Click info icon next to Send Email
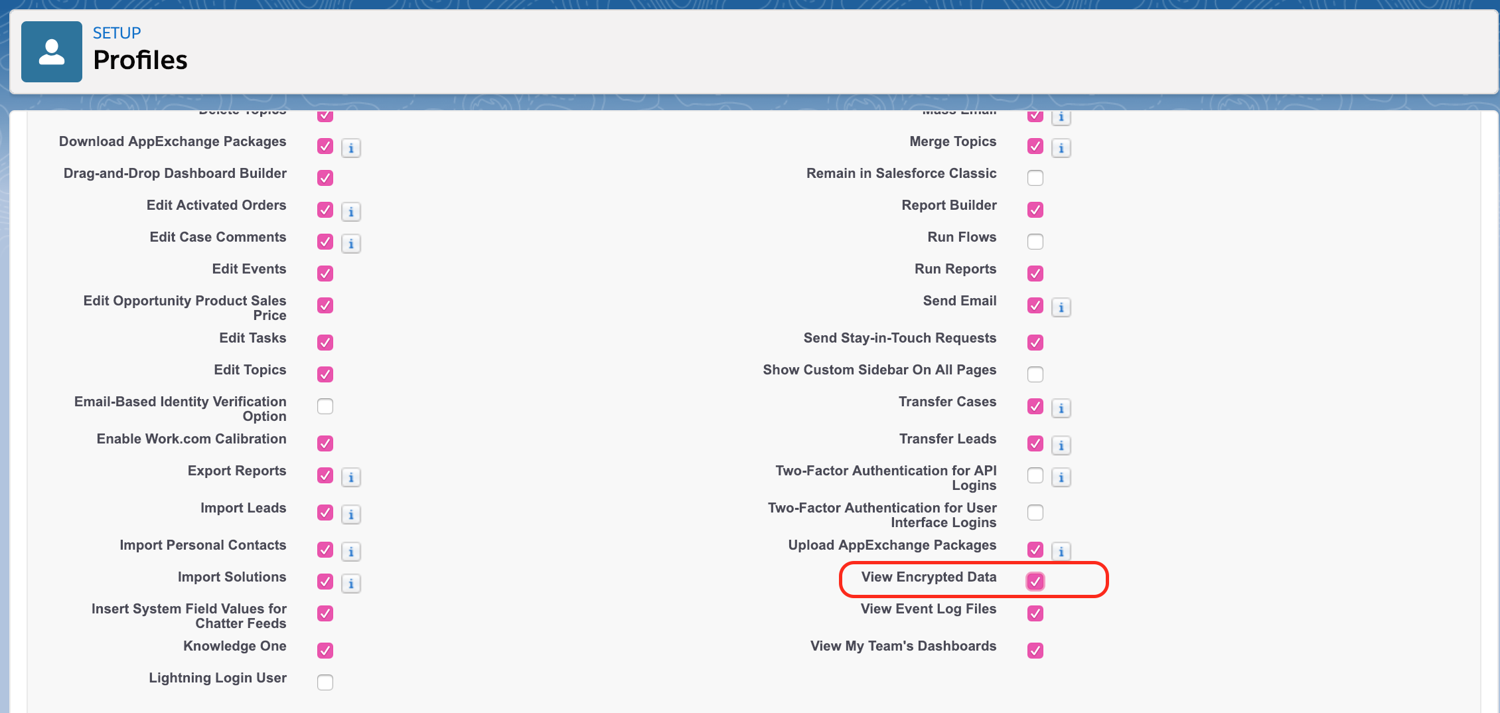The width and height of the screenshot is (1500, 713). [1061, 307]
